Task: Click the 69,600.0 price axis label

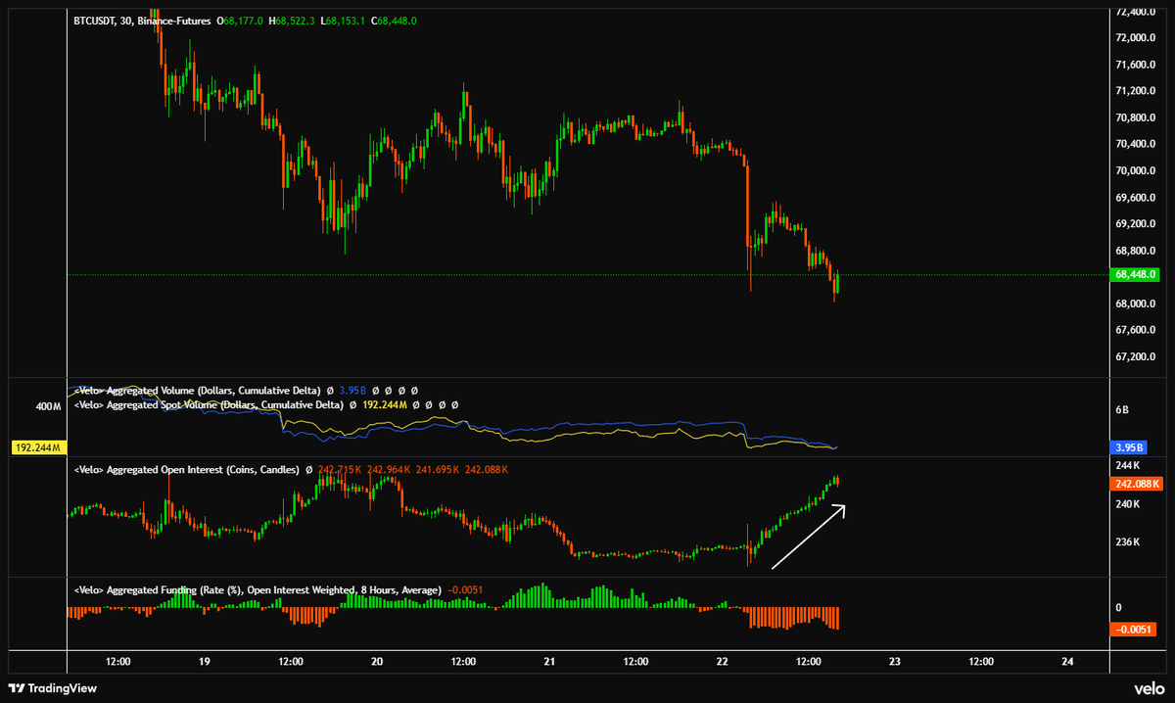Action: 1137,197
